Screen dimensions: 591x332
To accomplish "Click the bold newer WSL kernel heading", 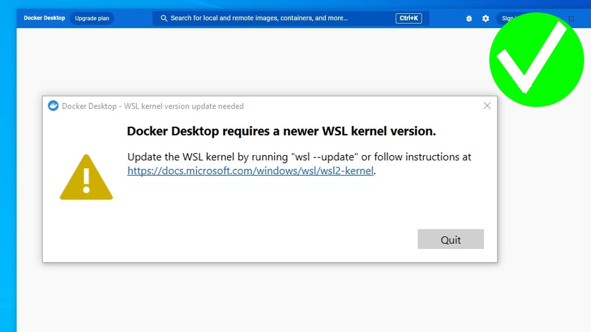I will tap(281, 131).
